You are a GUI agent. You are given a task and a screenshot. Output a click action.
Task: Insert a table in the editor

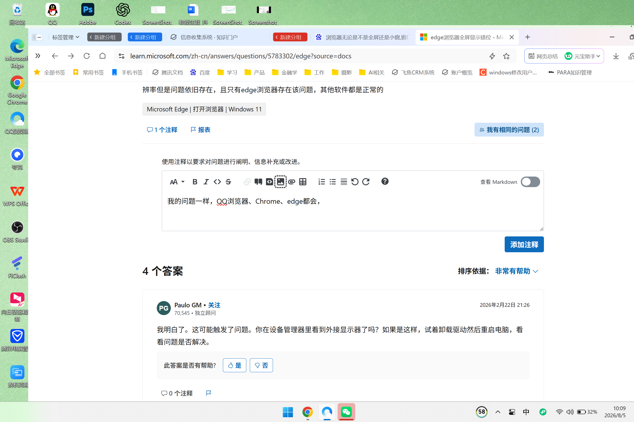[x=303, y=182]
